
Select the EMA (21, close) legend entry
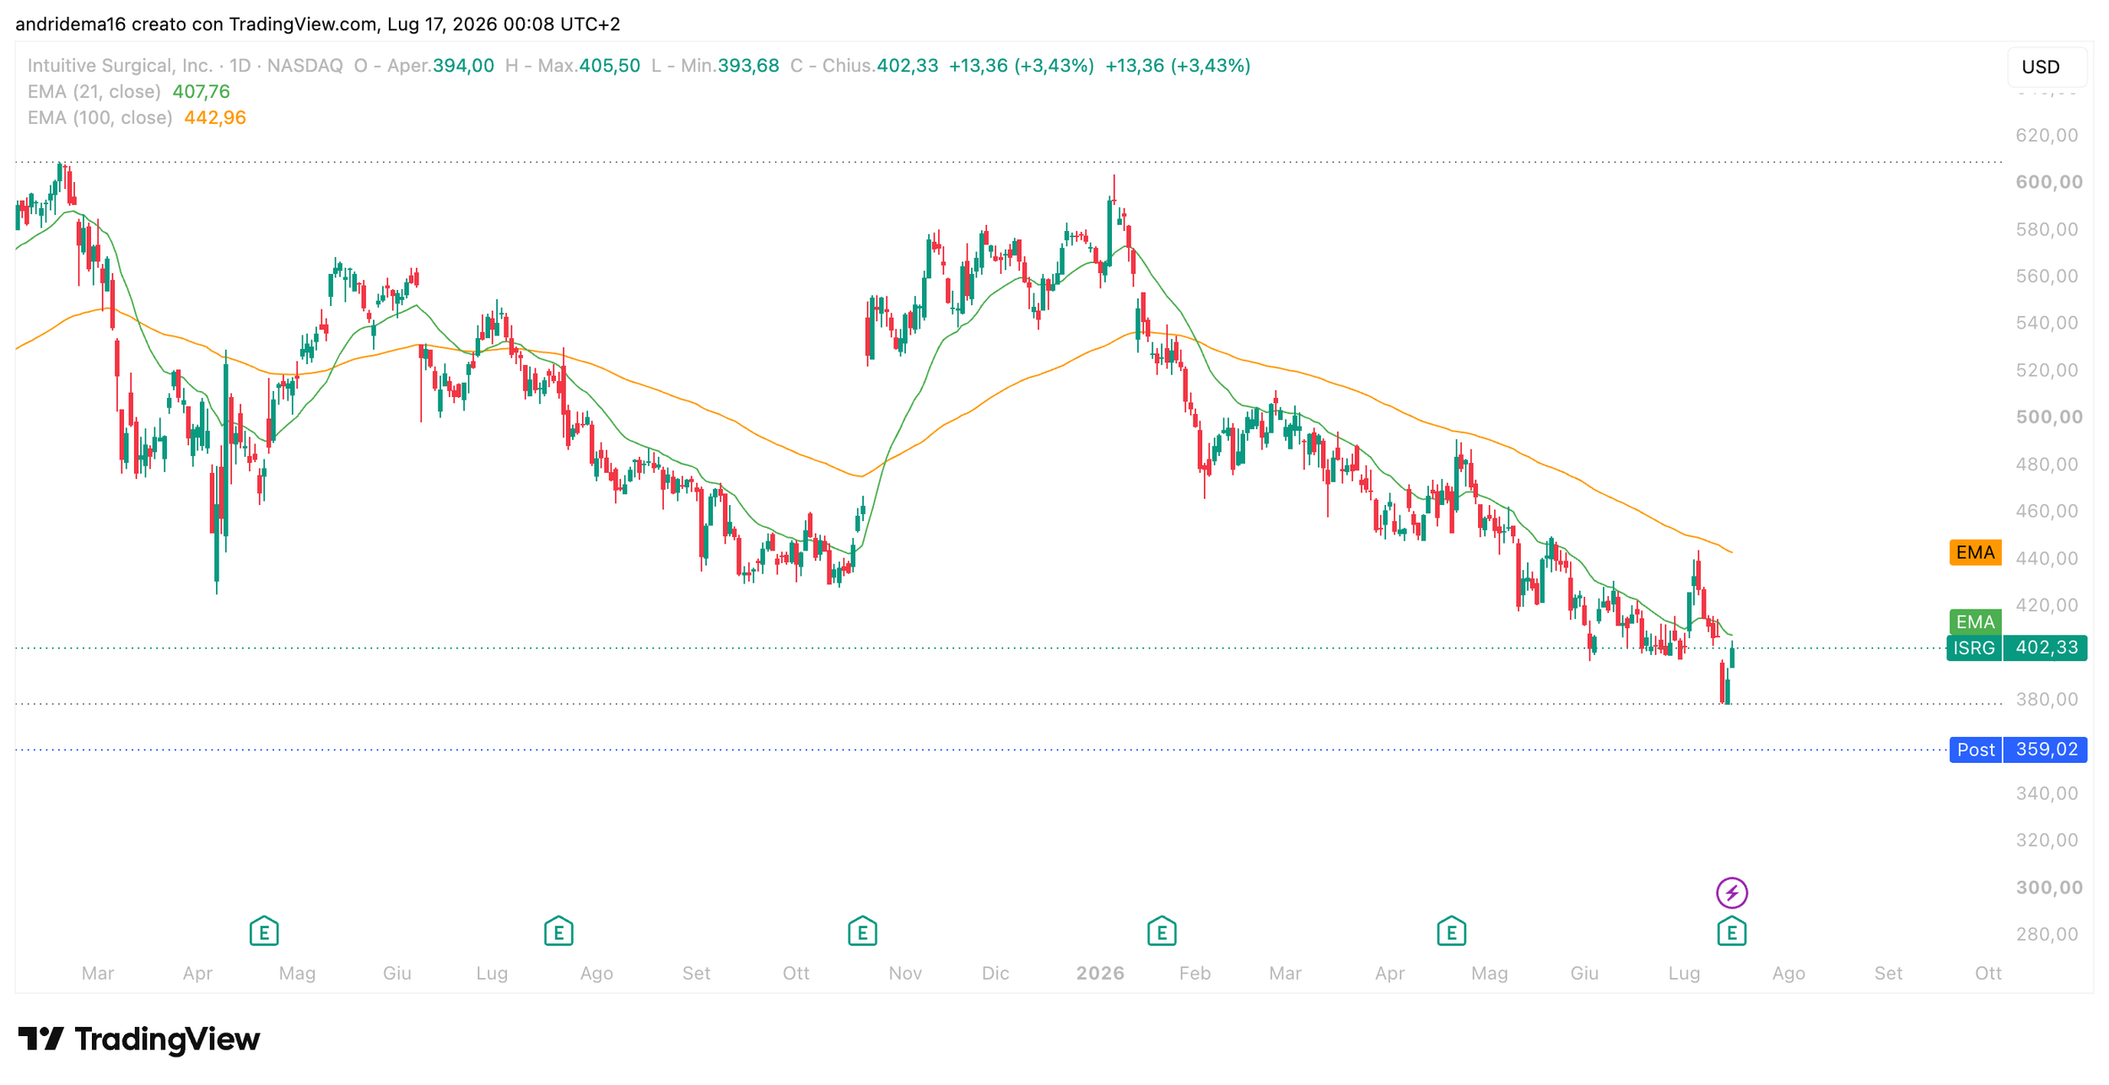point(94,91)
